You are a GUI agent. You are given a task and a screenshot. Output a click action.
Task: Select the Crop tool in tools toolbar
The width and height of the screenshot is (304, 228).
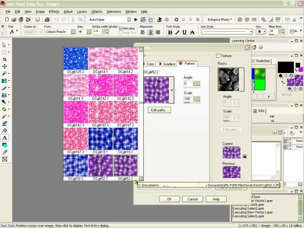tap(5, 59)
